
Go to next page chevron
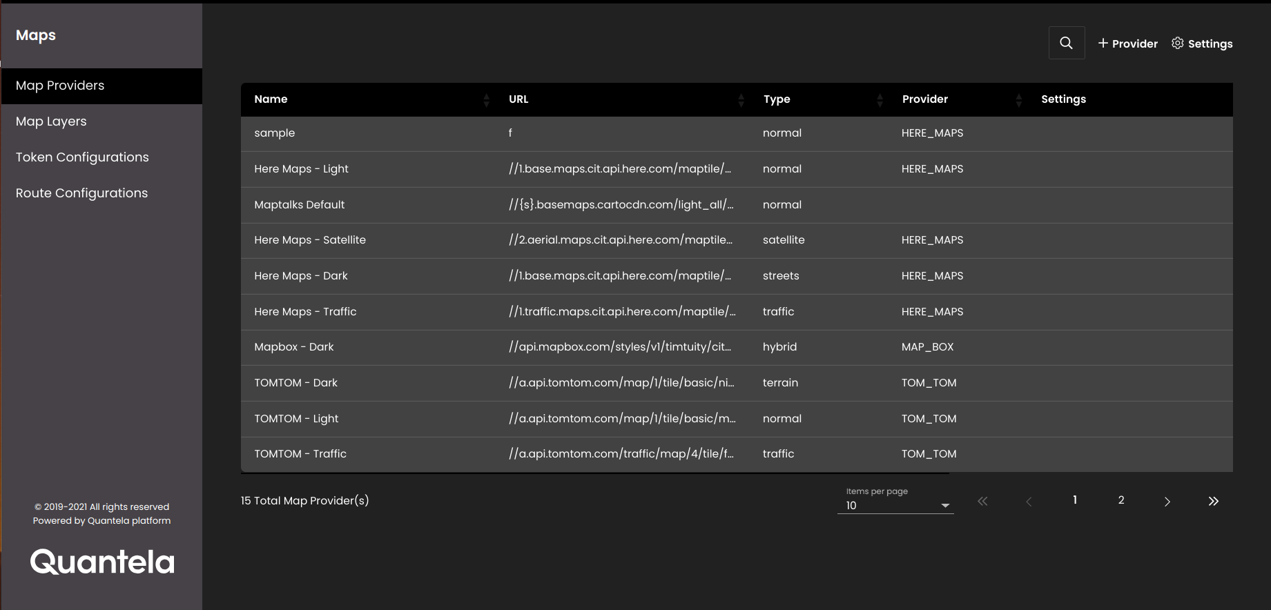[1167, 501]
